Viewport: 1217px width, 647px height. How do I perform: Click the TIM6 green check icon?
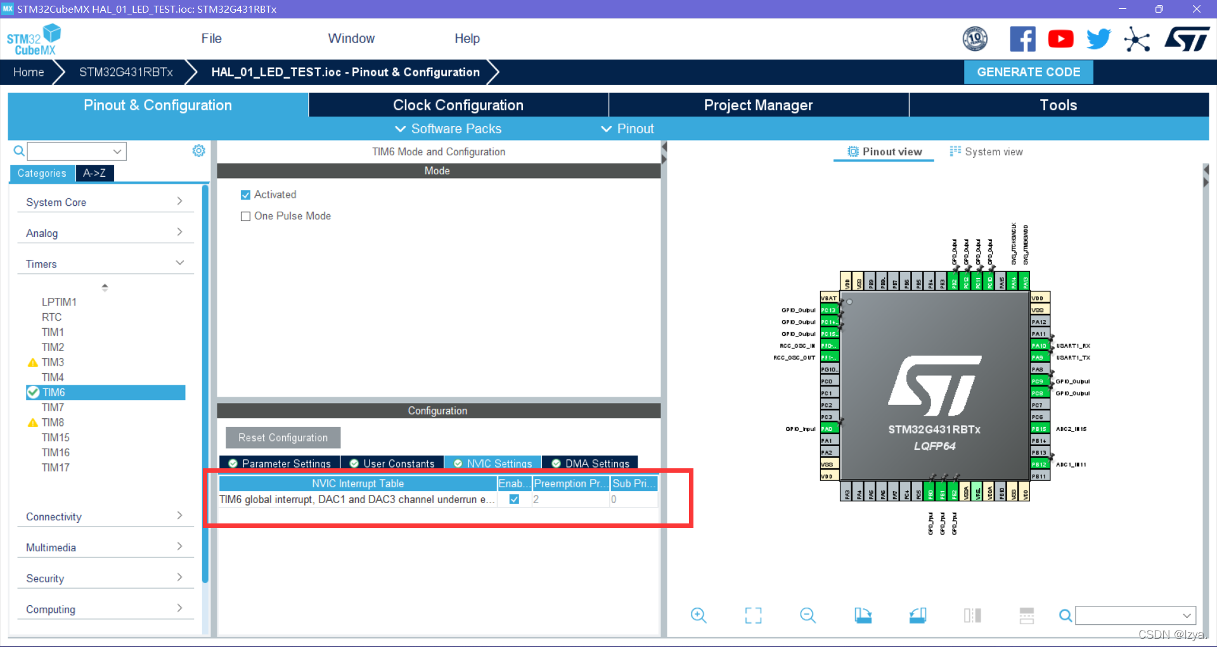(33, 392)
